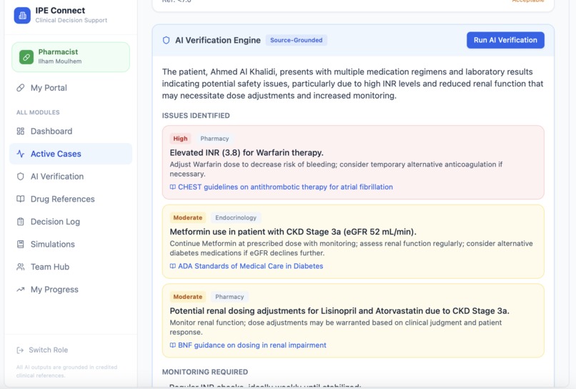Click the Pharmacy tag on renal dosing card
576x389 pixels.
point(229,297)
